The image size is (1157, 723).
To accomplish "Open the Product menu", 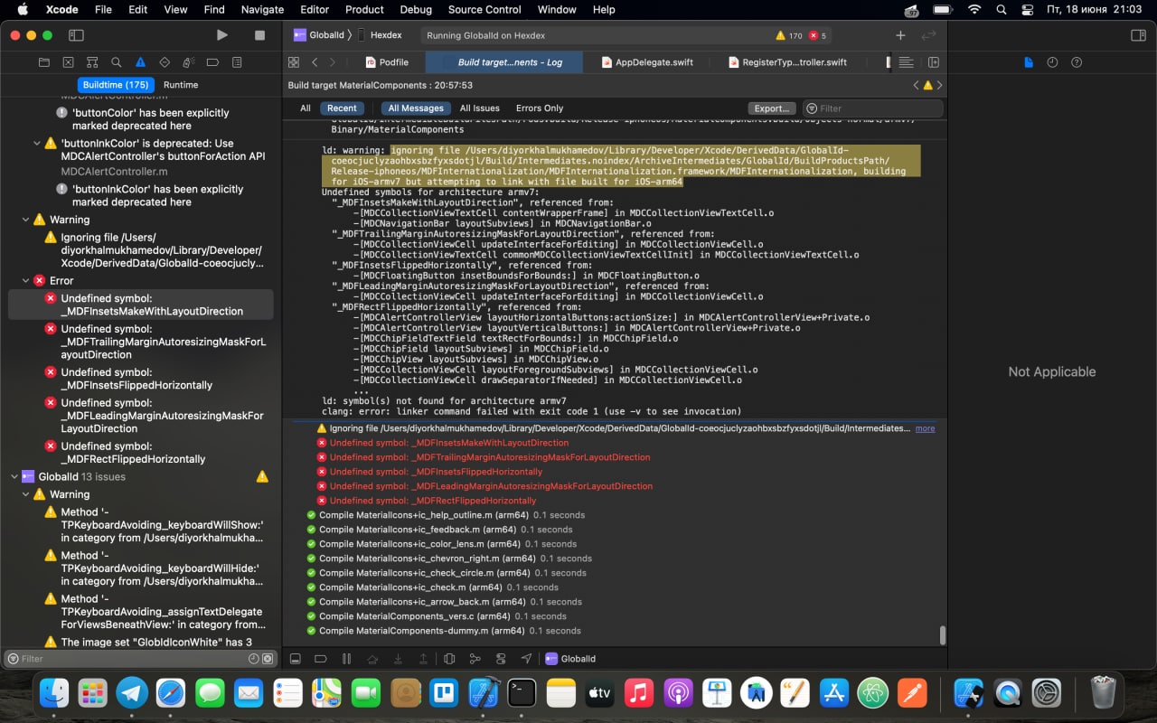I will [364, 10].
